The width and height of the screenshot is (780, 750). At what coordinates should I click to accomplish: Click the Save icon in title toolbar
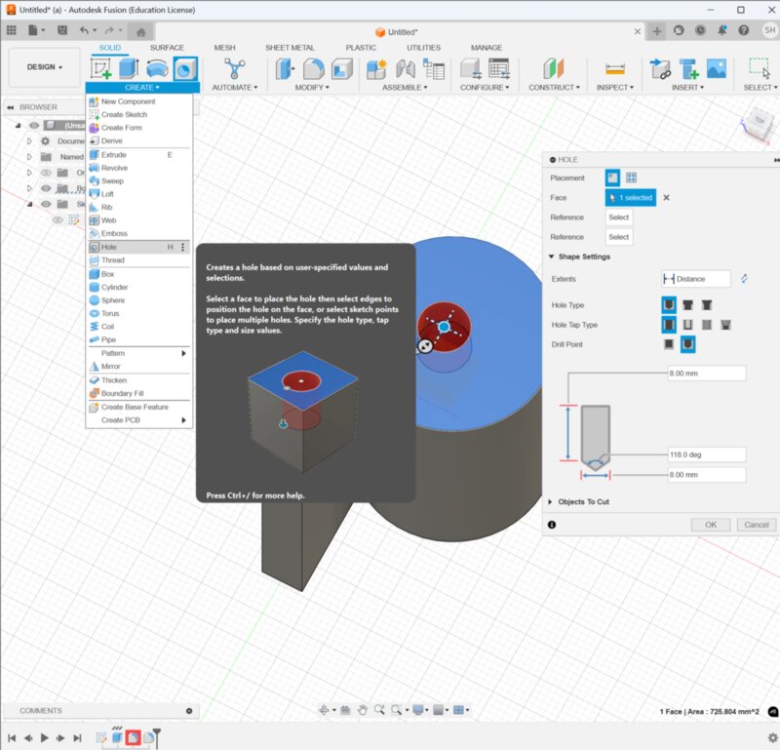click(62, 30)
